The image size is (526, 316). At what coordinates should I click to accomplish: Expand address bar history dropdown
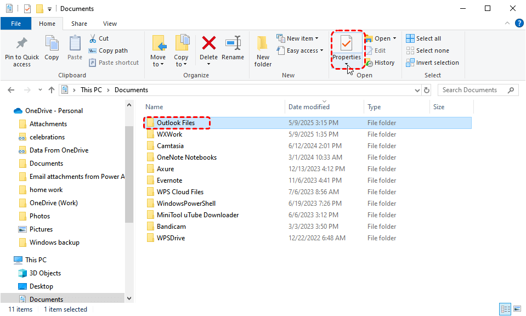click(x=417, y=90)
